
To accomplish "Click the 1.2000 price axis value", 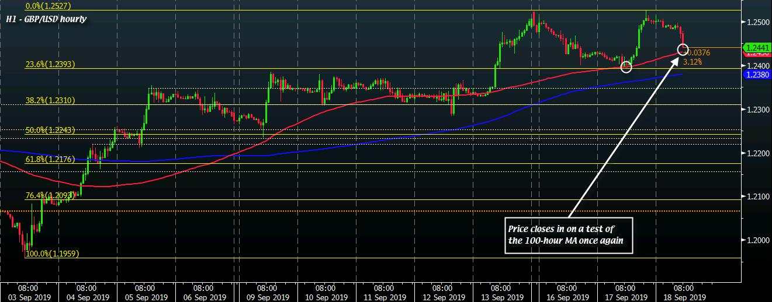I will click(x=757, y=241).
